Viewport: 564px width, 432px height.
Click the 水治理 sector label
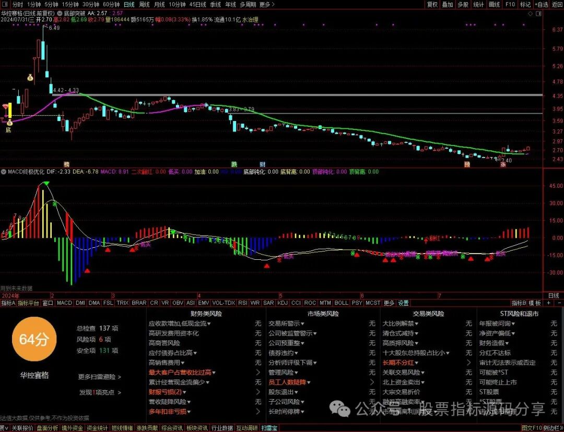click(250, 20)
